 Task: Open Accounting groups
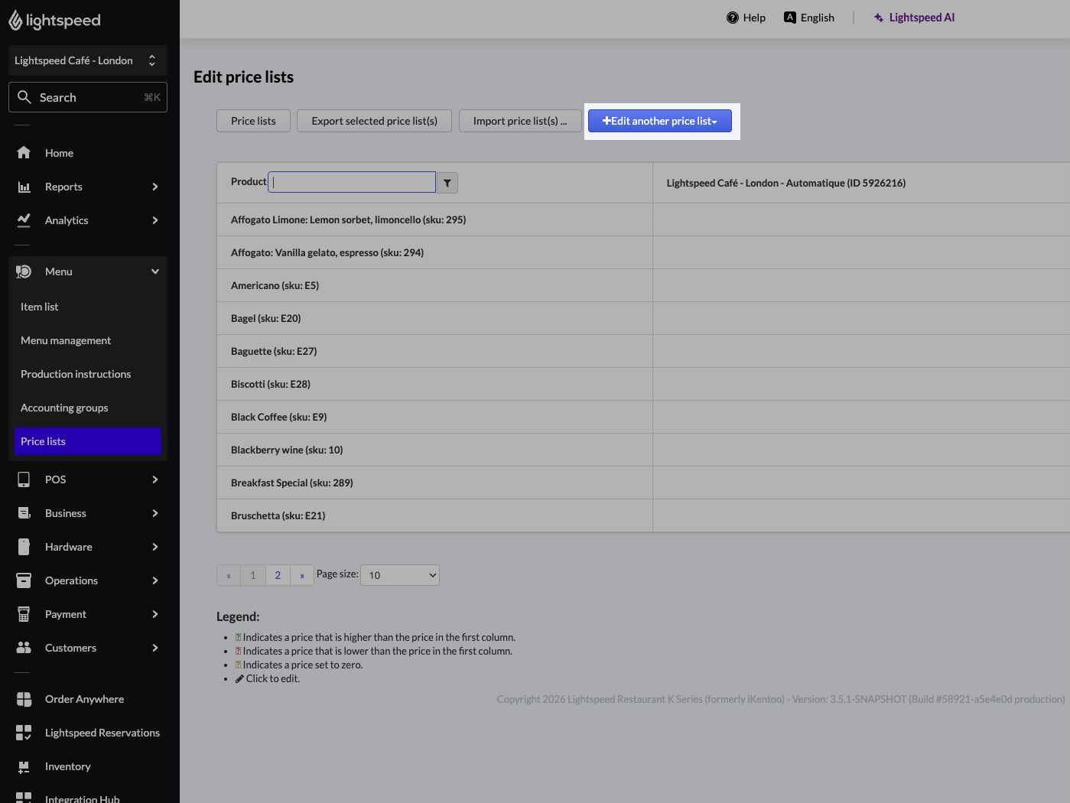[88, 408]
